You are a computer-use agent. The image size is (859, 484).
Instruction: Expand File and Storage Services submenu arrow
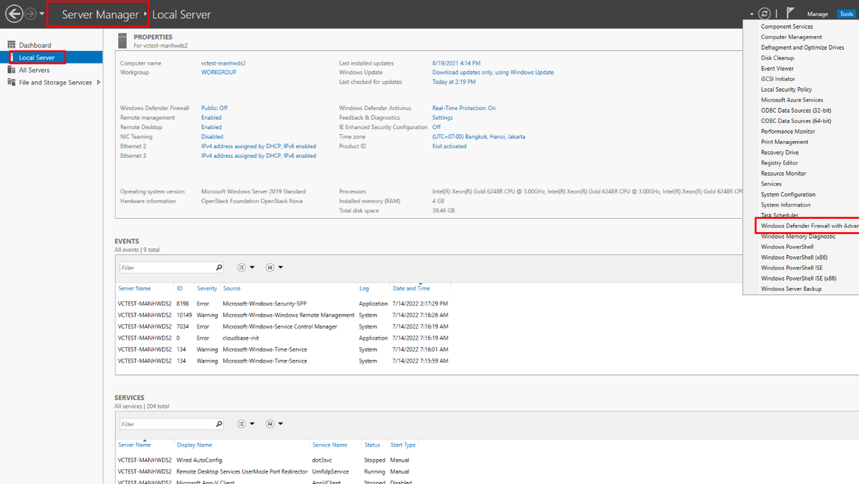(x=99, y=82)
